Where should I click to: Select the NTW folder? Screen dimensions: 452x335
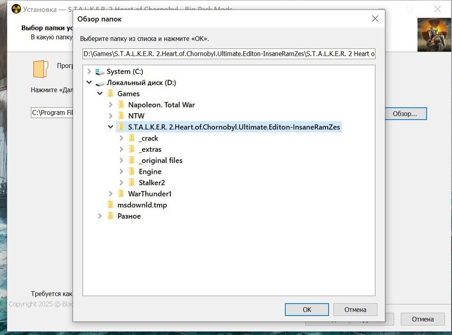136,116
